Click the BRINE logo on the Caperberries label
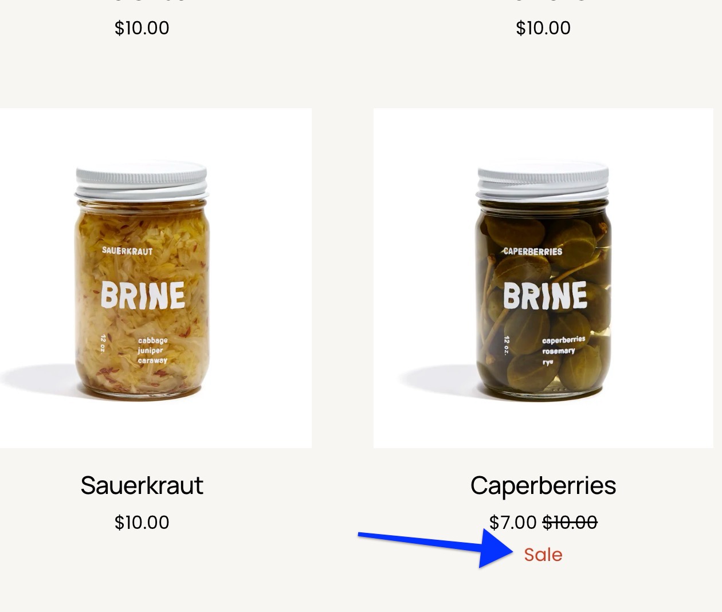The height and width of the screenshot is (612, 722). click(x=545, y=296)
